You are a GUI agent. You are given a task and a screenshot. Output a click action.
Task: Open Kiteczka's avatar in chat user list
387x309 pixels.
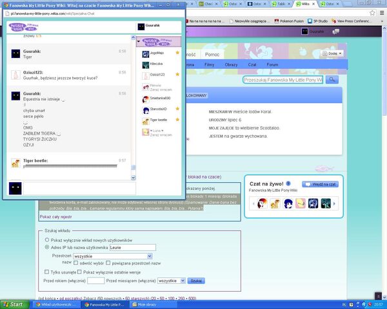point(146,65)
